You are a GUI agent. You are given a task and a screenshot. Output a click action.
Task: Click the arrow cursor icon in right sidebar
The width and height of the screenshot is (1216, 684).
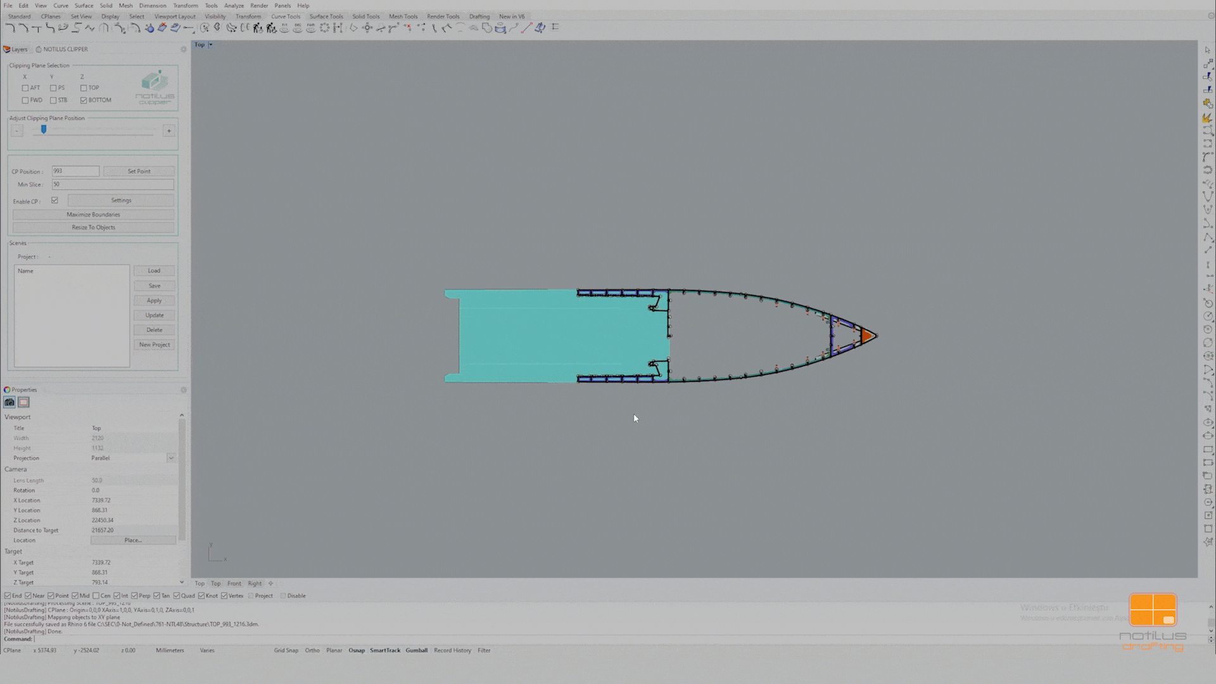click(x=1208, y=50)
